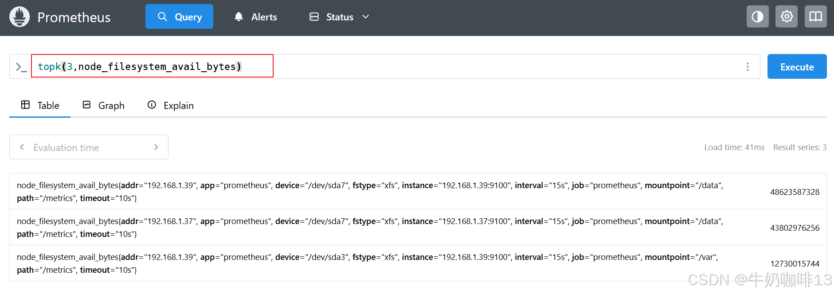Run the query with Execute
The image size is (834, 294).
click(797, 66)
